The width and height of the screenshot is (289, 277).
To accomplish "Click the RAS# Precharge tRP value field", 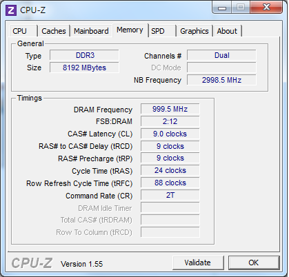I will coord(170,158).
